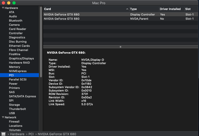Viewport: 199px width, 136px height.
Task: Select SAS in the sidebar
Action: coord(12,92)
